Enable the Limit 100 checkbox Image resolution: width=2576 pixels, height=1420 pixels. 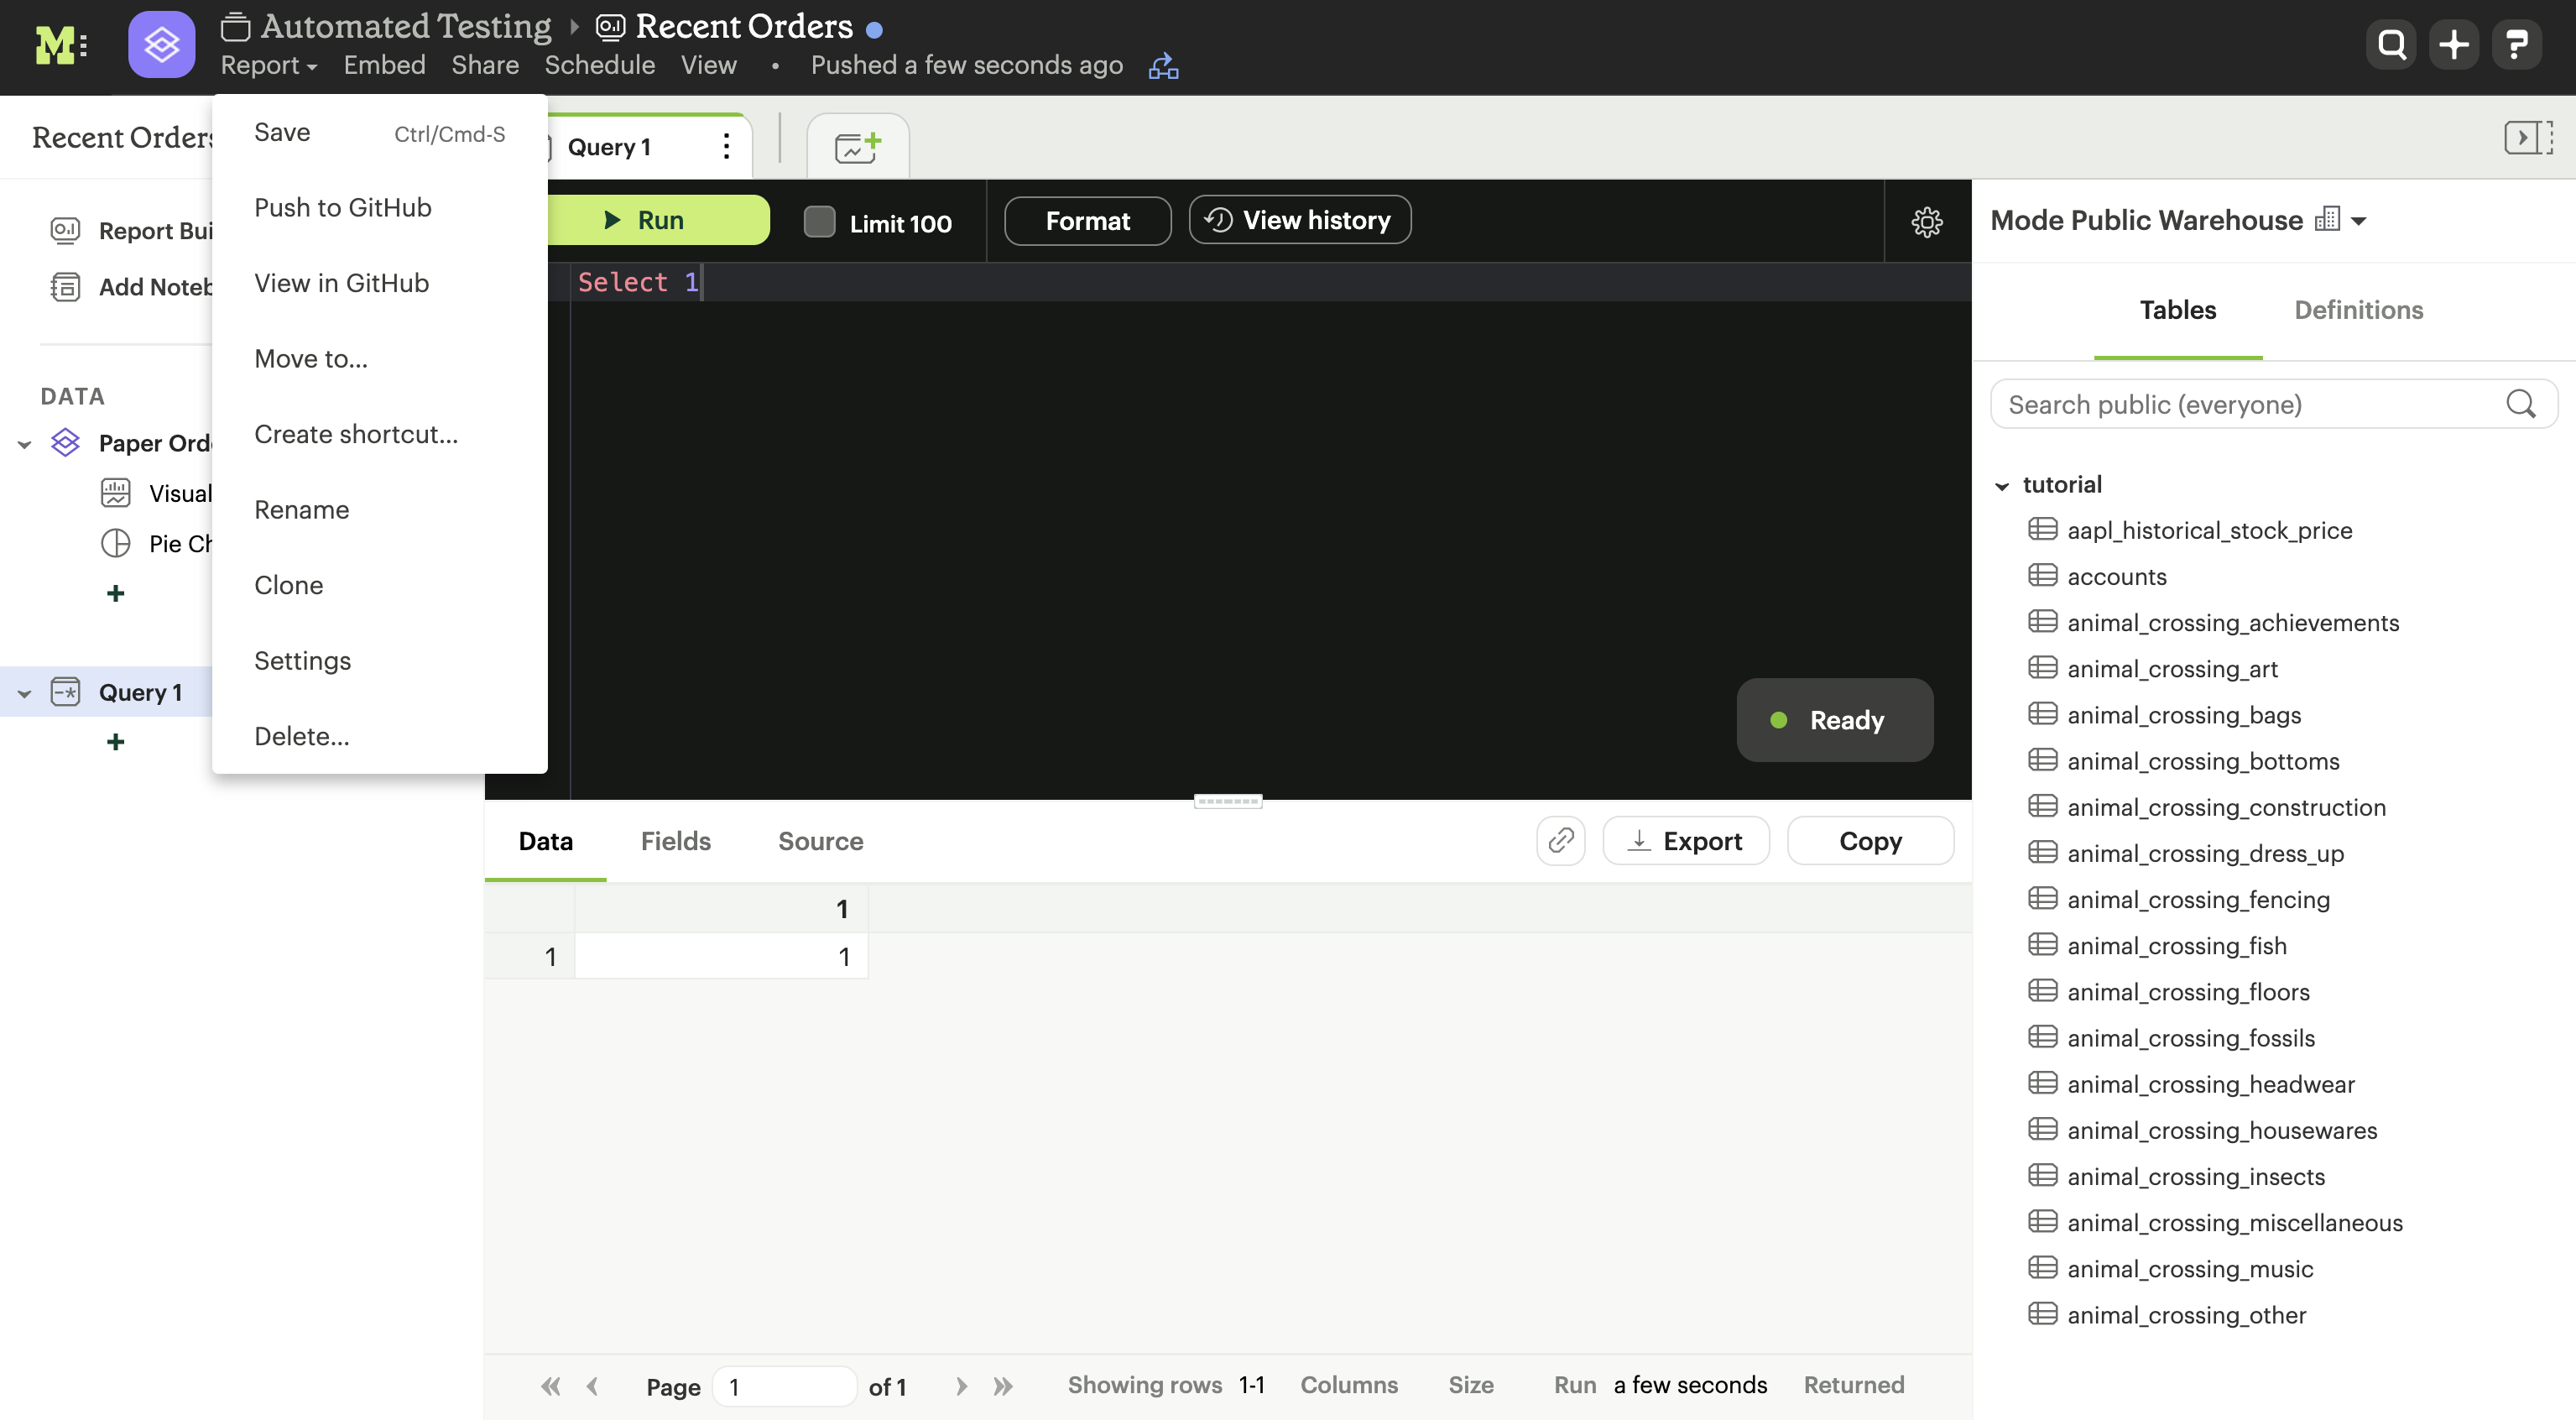click(x=819, y=222)
